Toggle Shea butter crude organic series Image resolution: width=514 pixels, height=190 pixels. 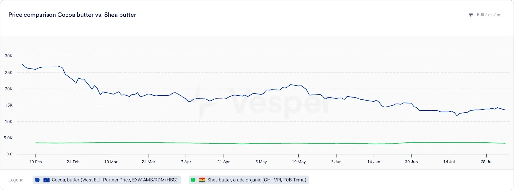[249, 180]
